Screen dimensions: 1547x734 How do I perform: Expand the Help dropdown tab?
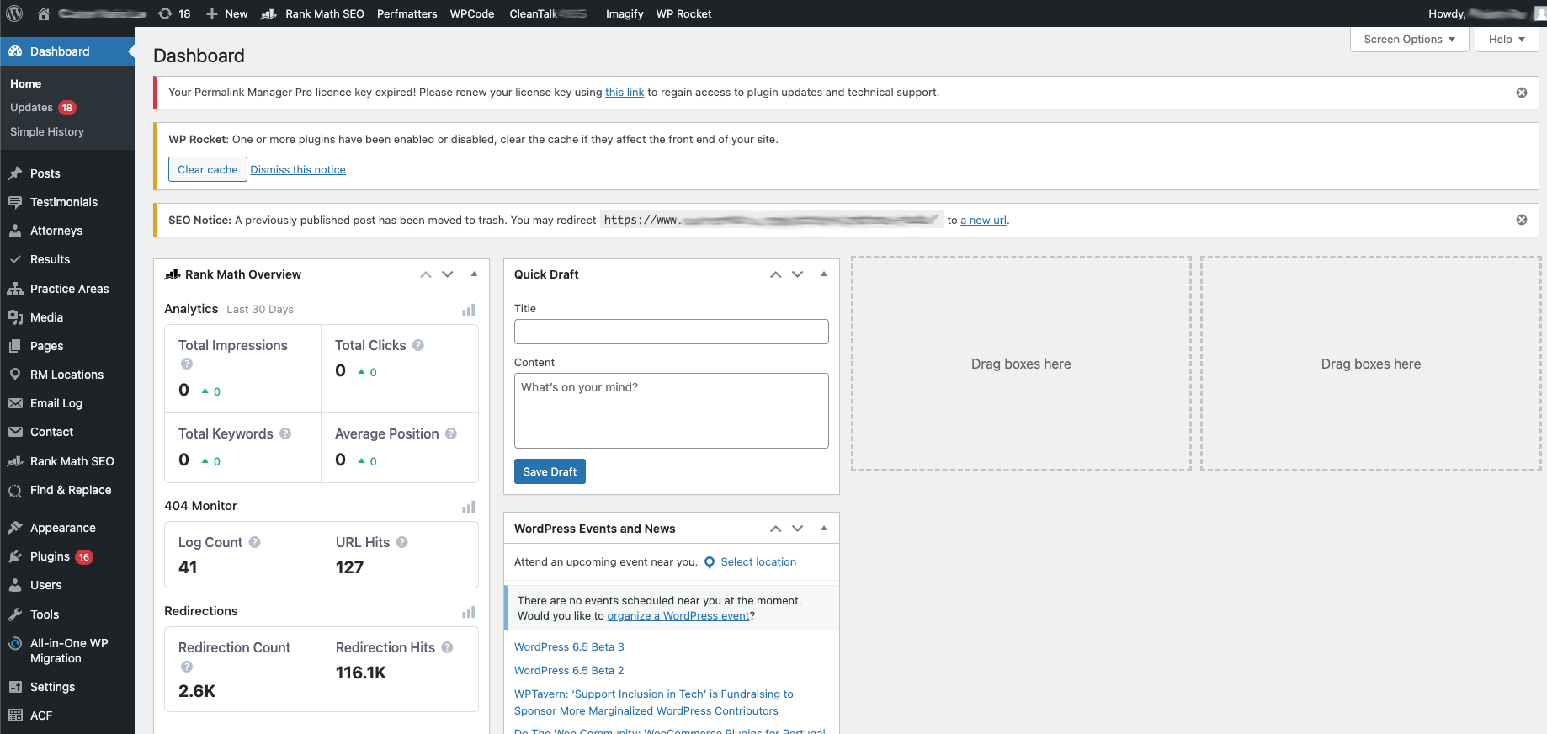coord(1507,40)
